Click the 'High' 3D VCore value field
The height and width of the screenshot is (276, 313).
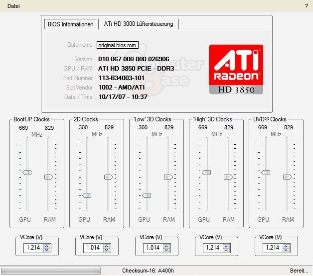pyautogui.click(x=213, y=248)
